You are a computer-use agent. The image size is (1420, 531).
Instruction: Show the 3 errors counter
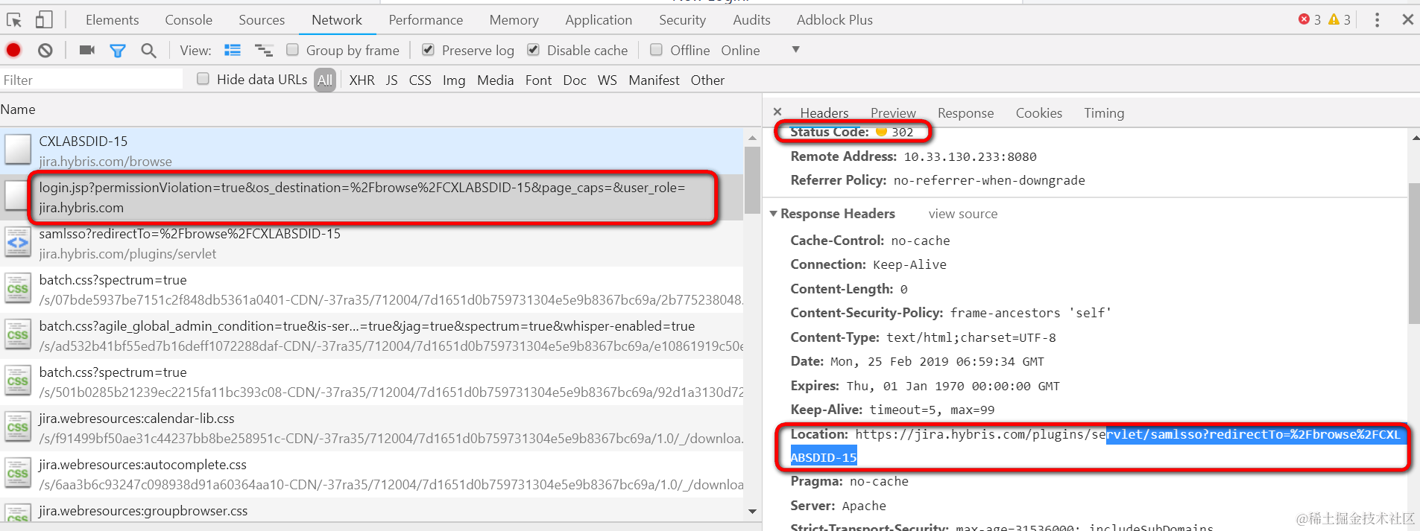[1310, 19]
